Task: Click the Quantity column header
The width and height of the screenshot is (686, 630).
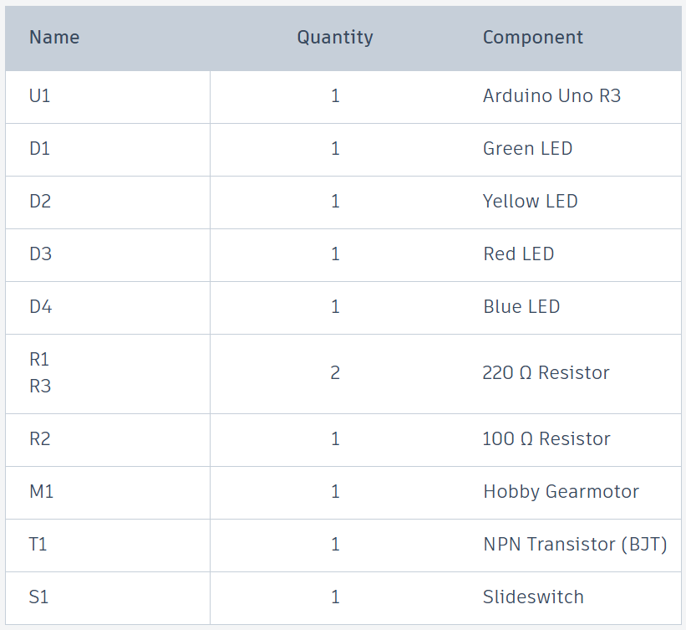Action: (335, 38)
